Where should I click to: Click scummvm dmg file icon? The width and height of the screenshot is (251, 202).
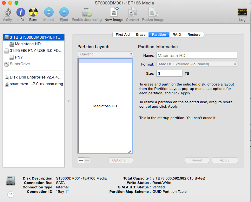pyautogui.click(x=7, y=84)
